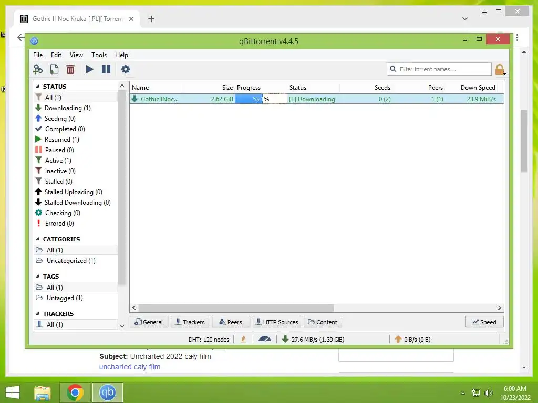Image resolution: width=538 pixels, height=403 pixels.
Task: Open File Explorer from the taskbar
Action: coord(43,393)
